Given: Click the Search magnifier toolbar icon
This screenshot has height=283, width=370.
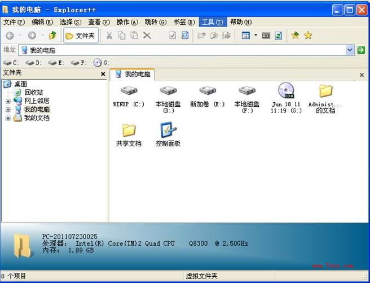Looking at the screenshot, I should [x=185, y=36].
